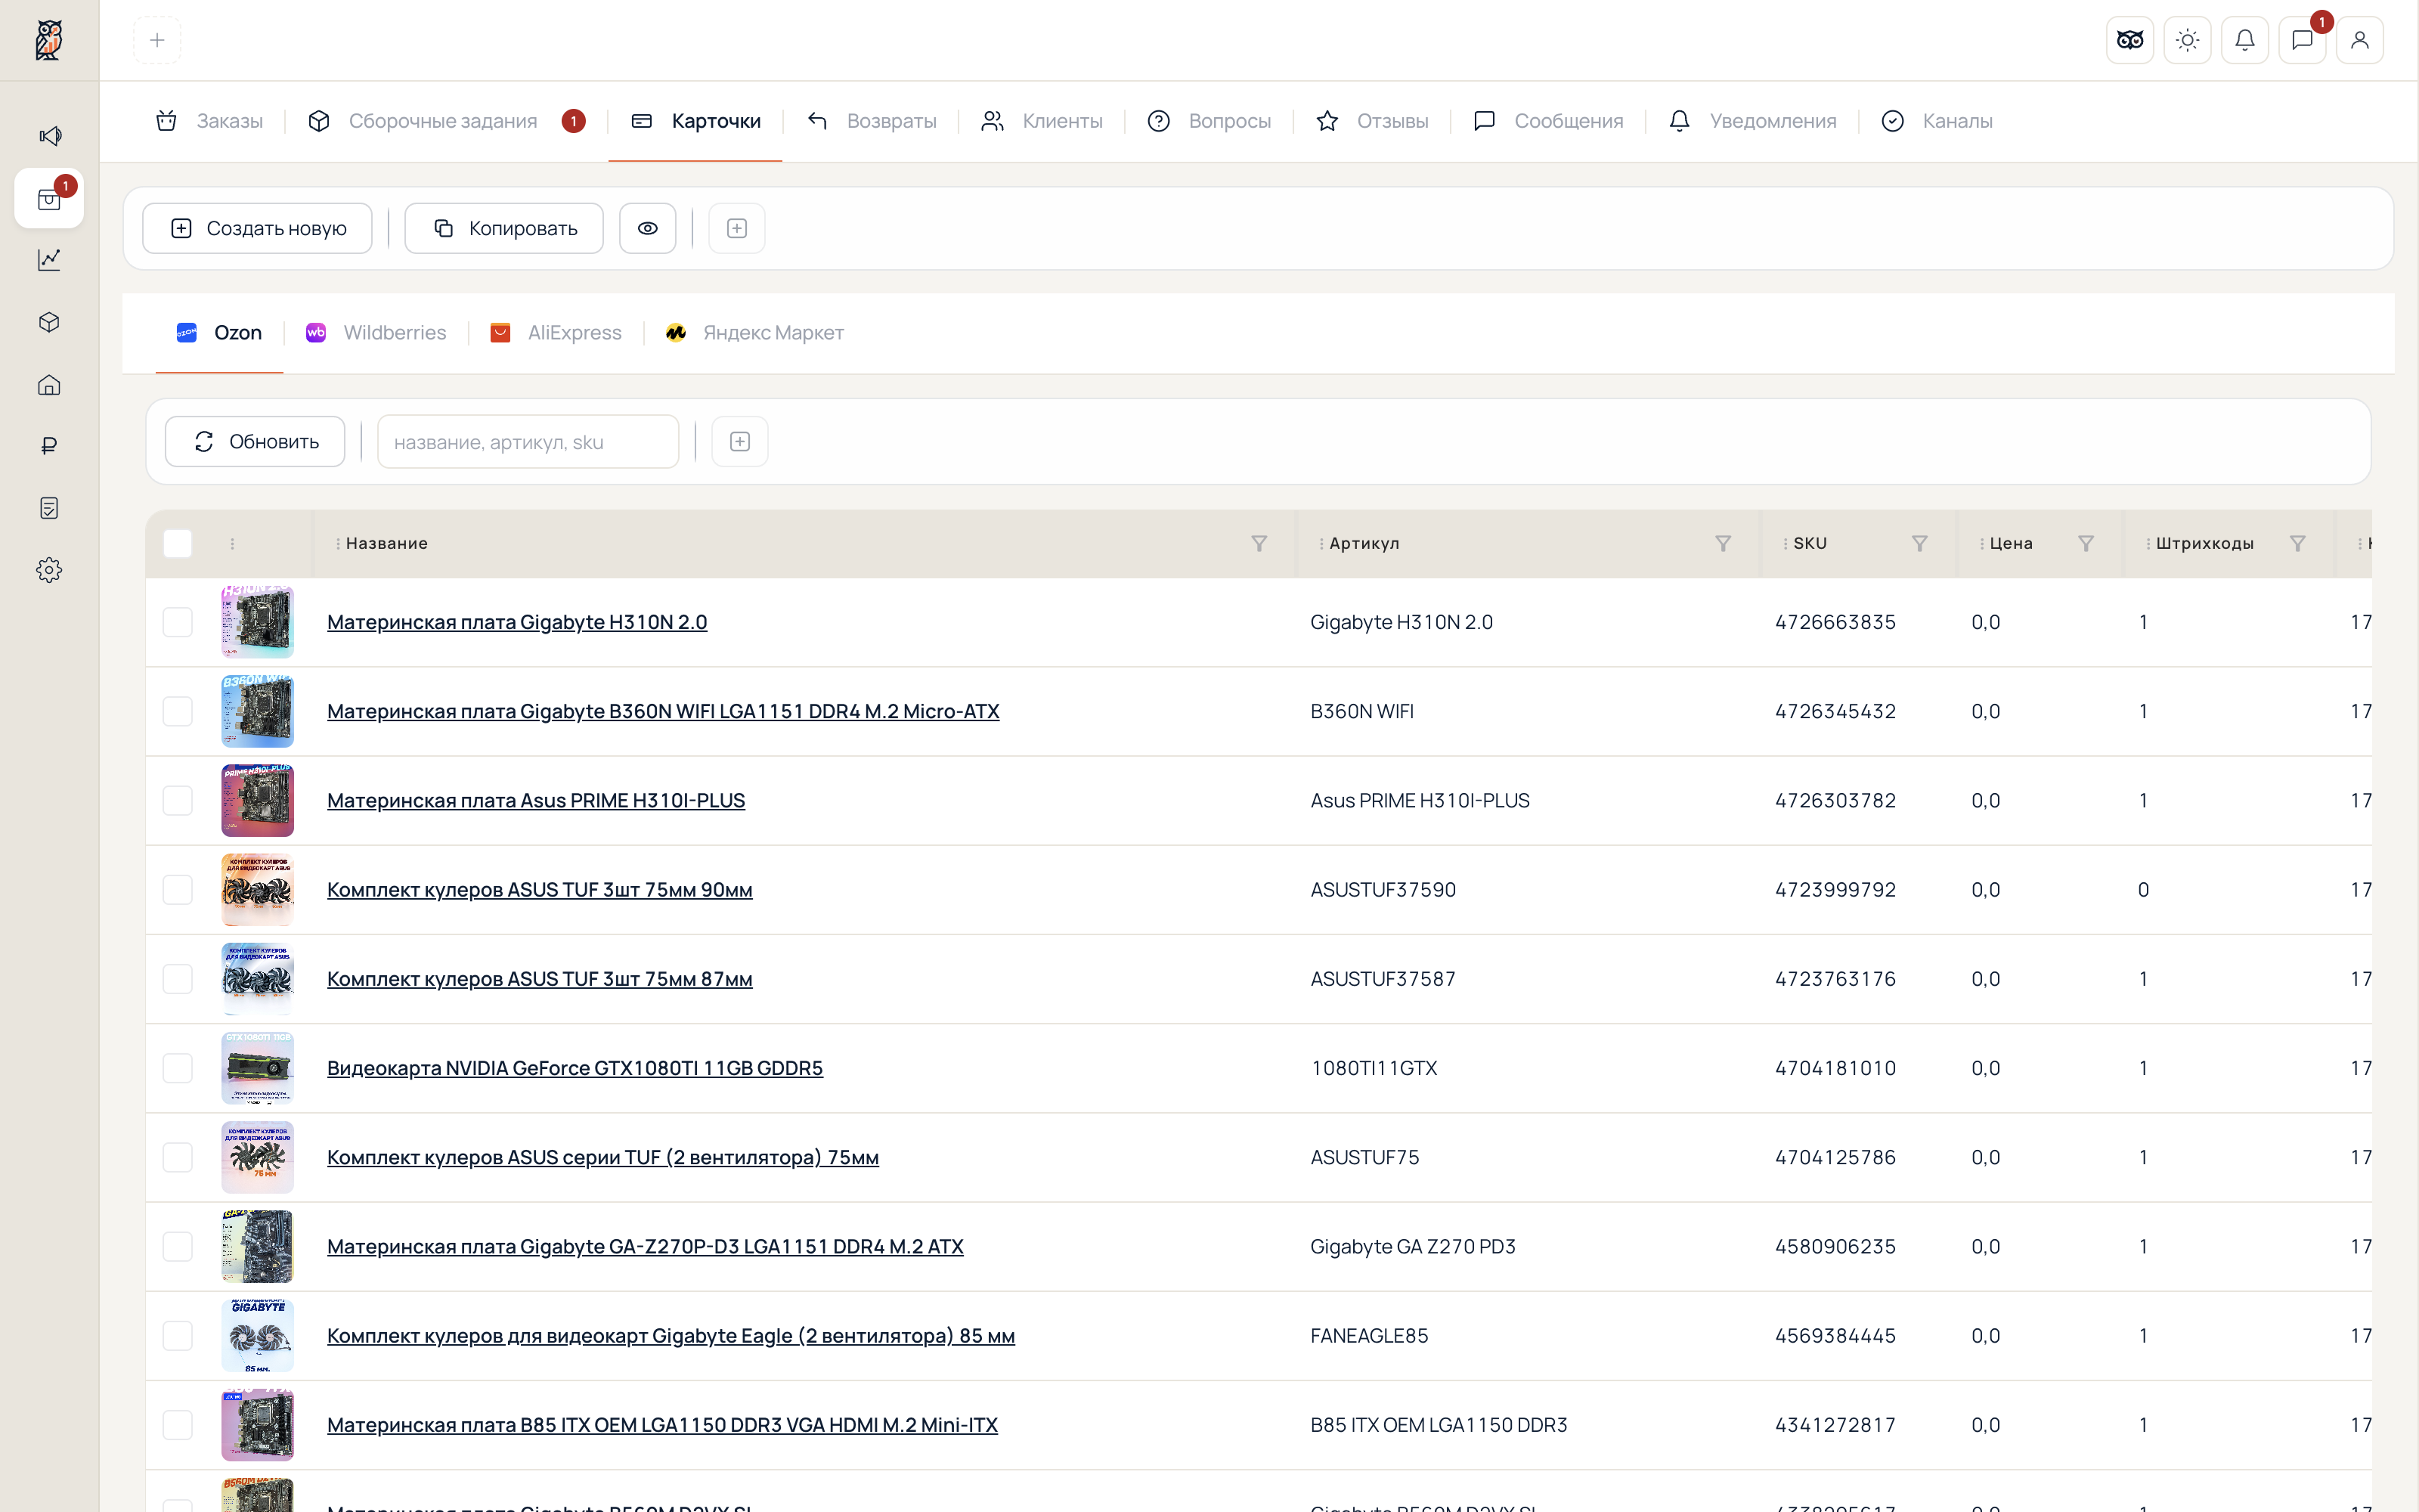Open the SKU column filter
Viewport: 2419px width, 1512px height.
coord(1919,543)
